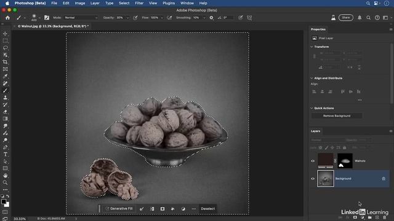This screenshot has height=221, width=394.
Task: Collapse the Quick Actions section
Action: tap(312, 108)
